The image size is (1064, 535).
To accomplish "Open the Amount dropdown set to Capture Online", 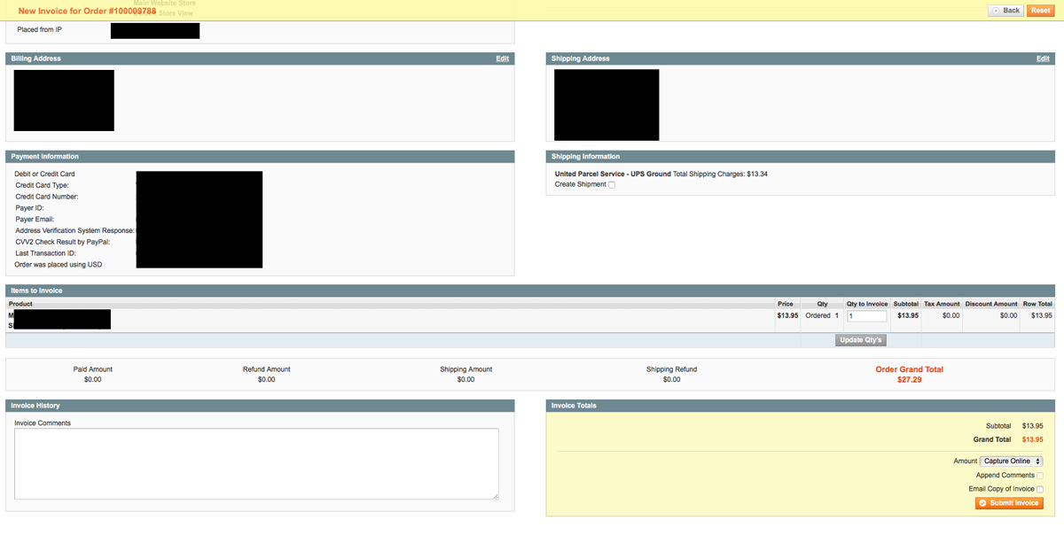I will point(1011,461).
